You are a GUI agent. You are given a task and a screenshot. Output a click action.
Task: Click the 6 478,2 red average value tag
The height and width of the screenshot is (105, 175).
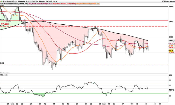click(172, 47)
